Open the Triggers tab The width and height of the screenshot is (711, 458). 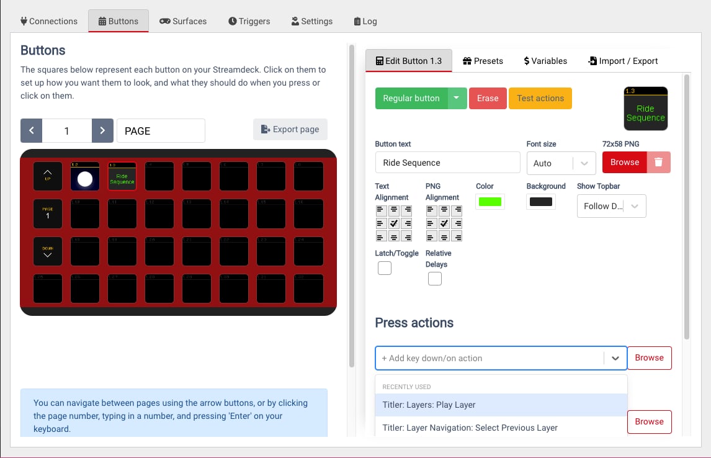(249, 21)
